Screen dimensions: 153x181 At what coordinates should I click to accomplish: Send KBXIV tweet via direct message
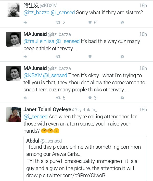click(122, 23)
